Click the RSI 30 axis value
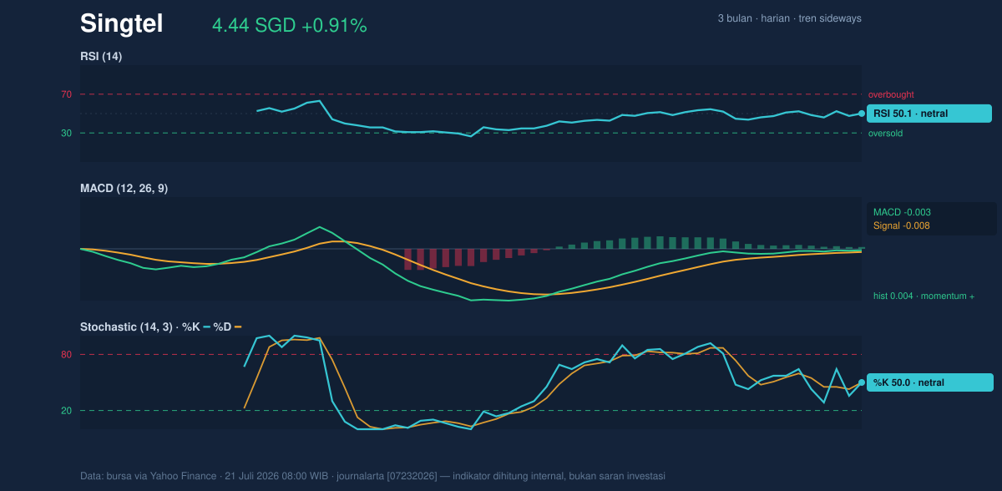Image resolution: width=1002 pixels, height=491 pixels. 67,133
